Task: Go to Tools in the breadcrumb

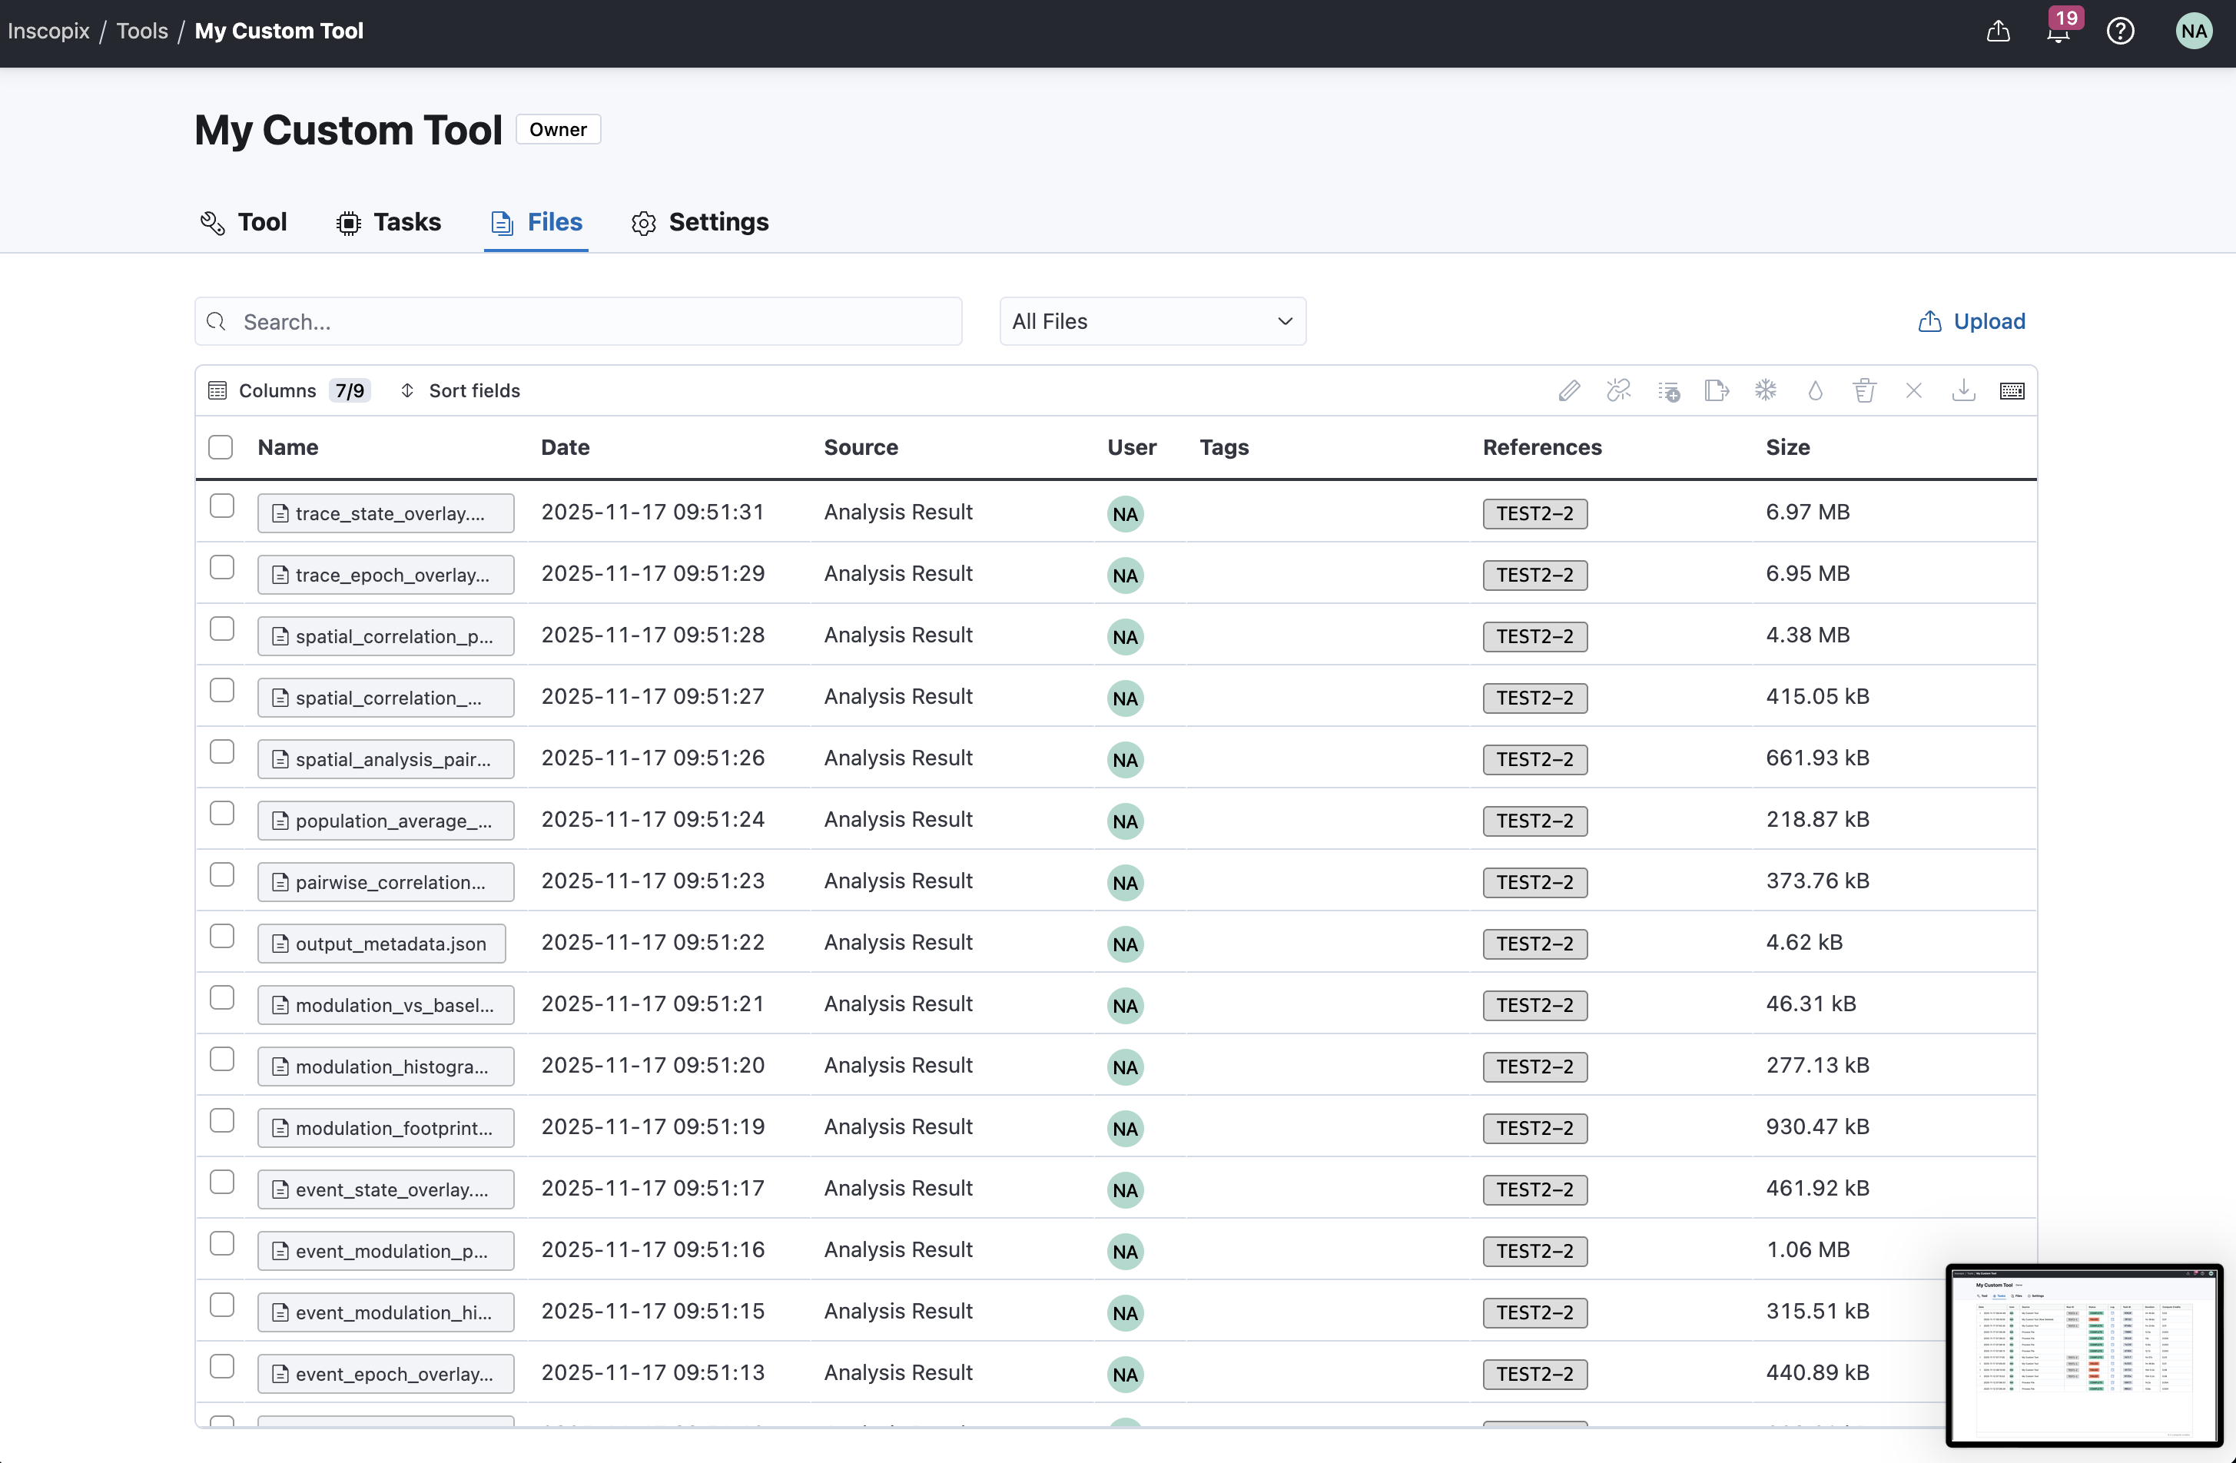Action: [x=142, y=31]
